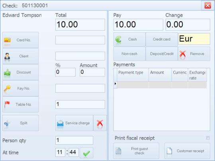
Task: Select Deposit/Credit payment option
Action: [162, 54]
